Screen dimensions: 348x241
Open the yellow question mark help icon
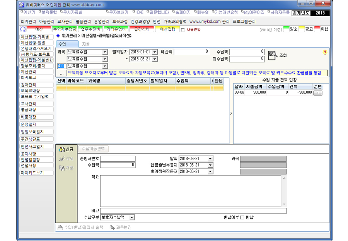(x=325, y=53)
